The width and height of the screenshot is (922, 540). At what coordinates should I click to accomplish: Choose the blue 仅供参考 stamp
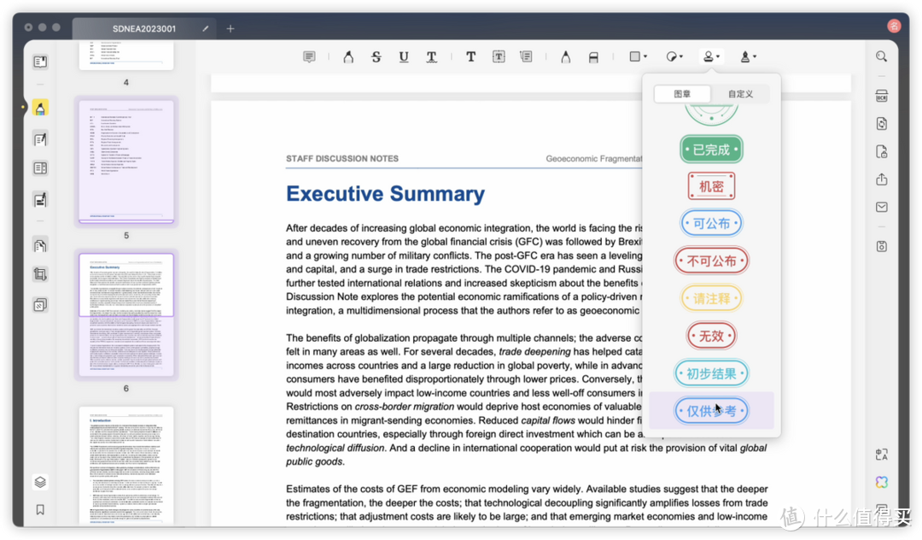tap(711, 411)
